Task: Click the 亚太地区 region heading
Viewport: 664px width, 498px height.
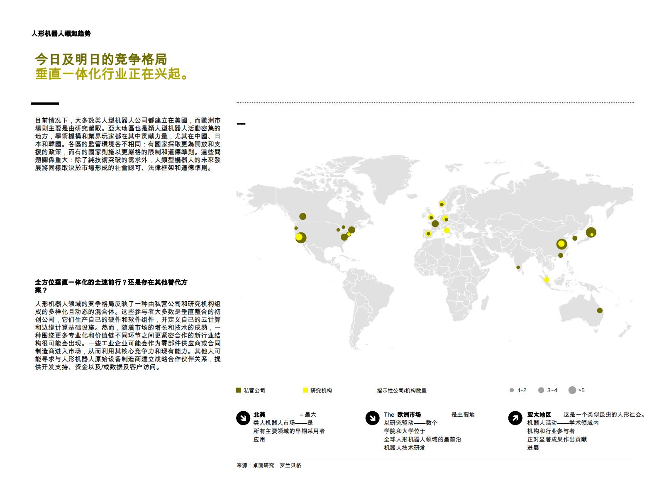Action: [x=539, y=415]
